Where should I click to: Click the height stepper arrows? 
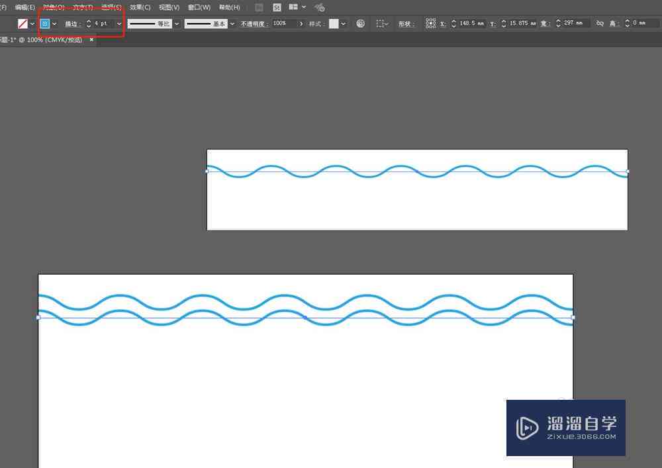(628, 23)
